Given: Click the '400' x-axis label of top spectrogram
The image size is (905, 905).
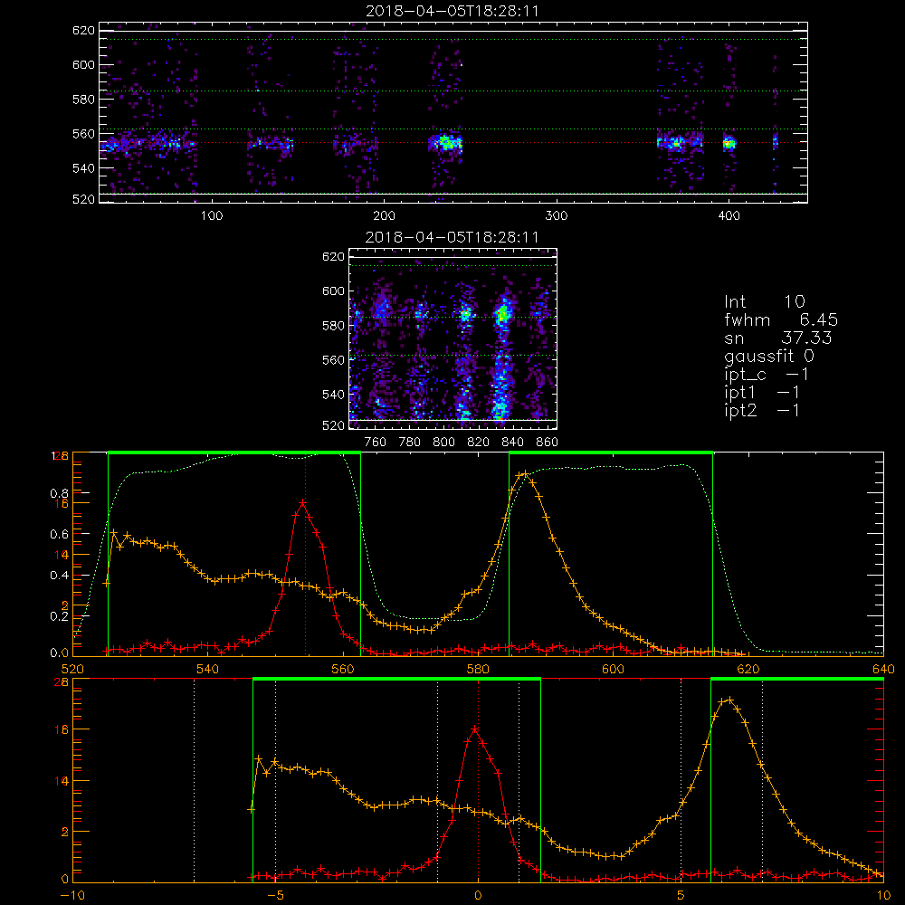Looking at the screenshot, I should (729, 216).
